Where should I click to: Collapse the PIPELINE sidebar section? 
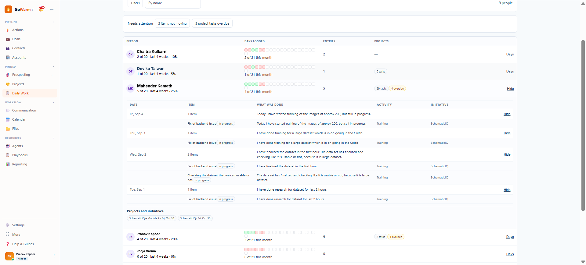[53, 22]
